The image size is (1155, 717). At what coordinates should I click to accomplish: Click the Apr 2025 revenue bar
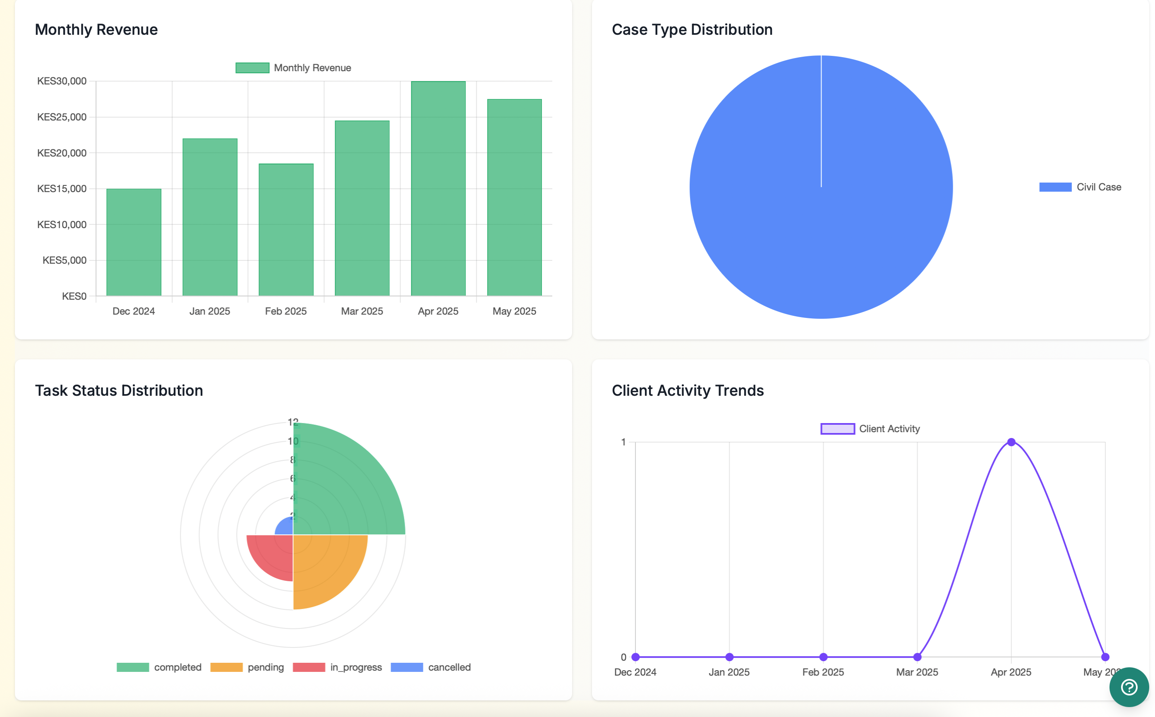point(438,190)
